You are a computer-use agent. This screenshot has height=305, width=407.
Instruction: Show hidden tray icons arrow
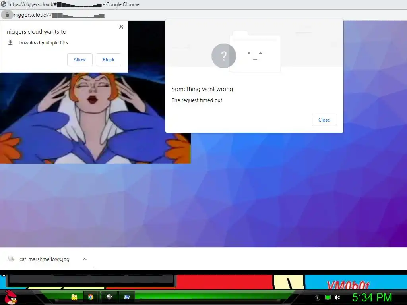click(317, 298)
